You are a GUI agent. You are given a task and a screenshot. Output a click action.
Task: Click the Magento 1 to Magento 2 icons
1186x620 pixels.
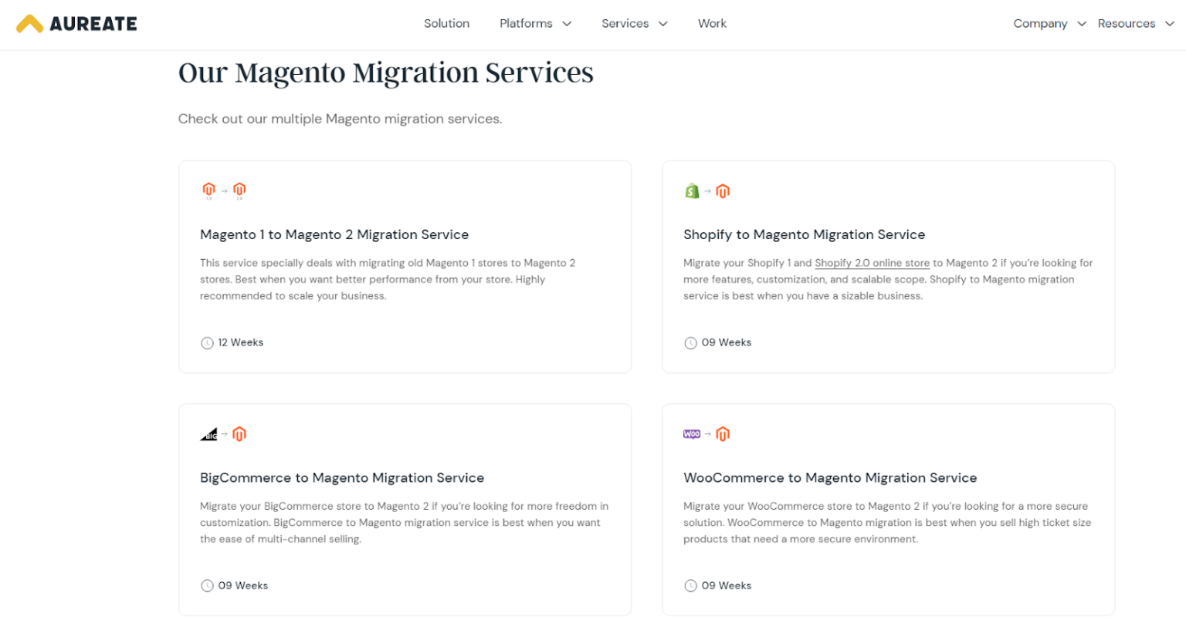pyautogui.click(x=224, y=190)
